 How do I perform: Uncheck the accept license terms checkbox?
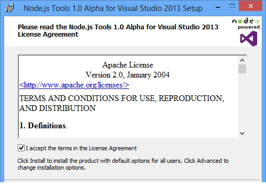coord(21,148)
